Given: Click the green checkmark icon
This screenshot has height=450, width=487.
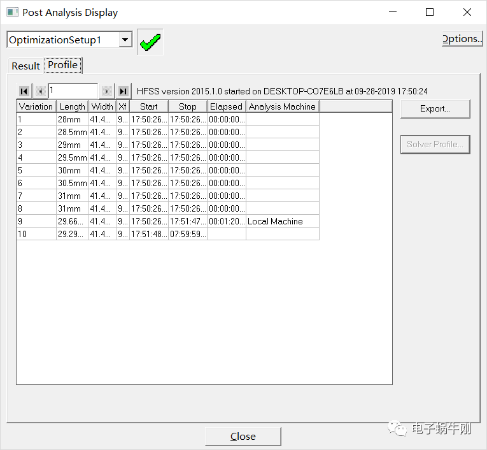Looking at the screenshot, I should [x=150, y=42].
